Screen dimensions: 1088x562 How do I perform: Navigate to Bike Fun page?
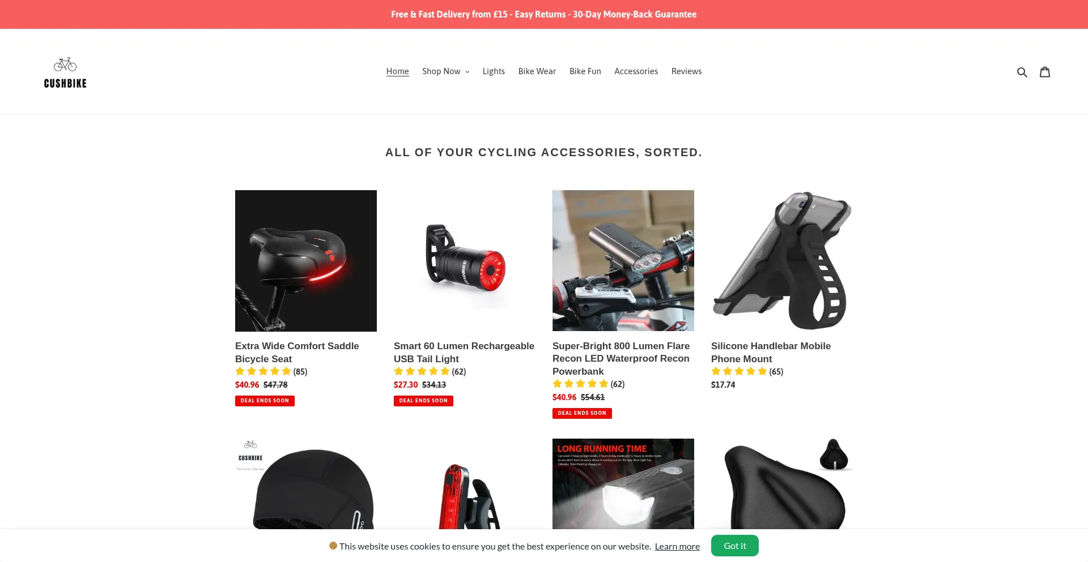tap(585, 71)
